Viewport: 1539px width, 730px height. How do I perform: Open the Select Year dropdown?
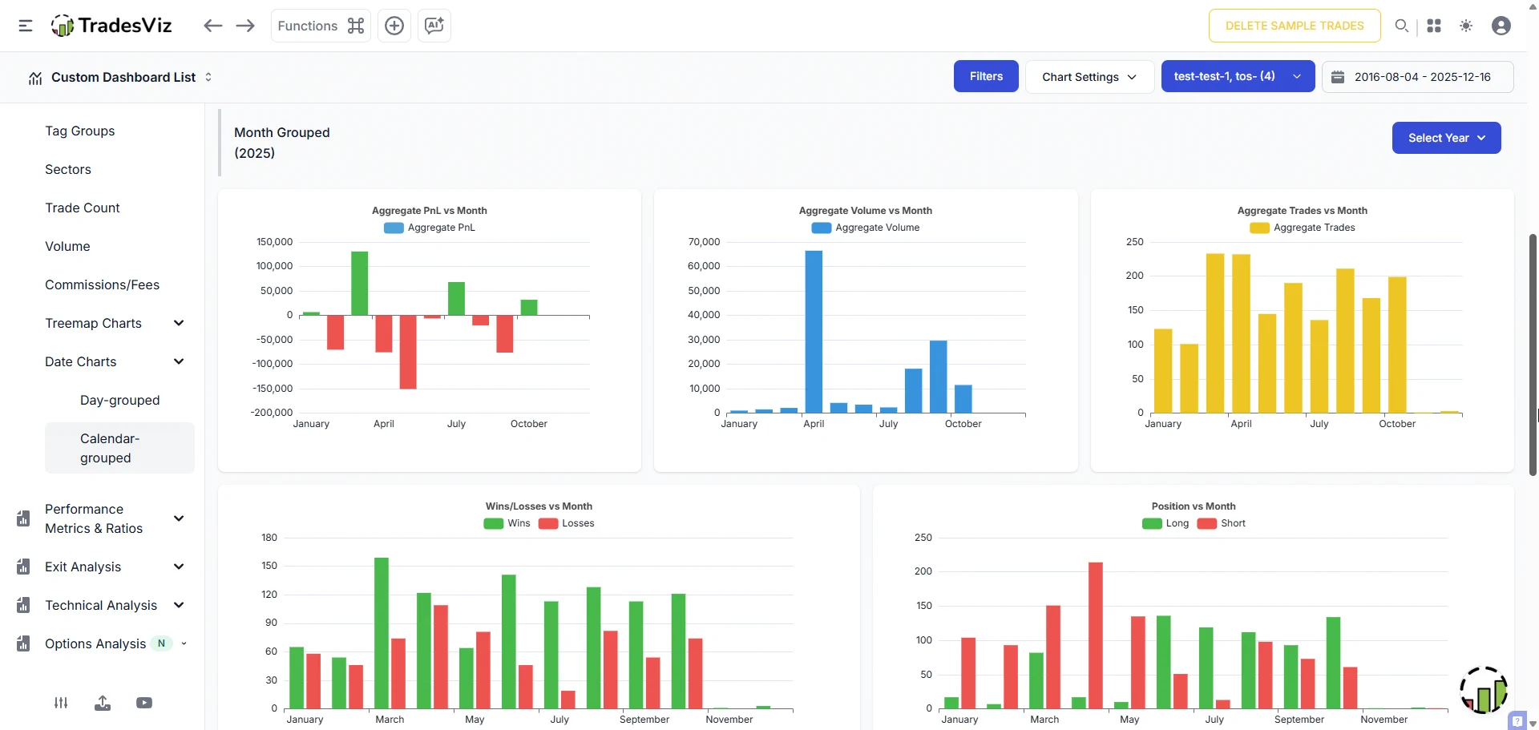(x=1446, y=138)
